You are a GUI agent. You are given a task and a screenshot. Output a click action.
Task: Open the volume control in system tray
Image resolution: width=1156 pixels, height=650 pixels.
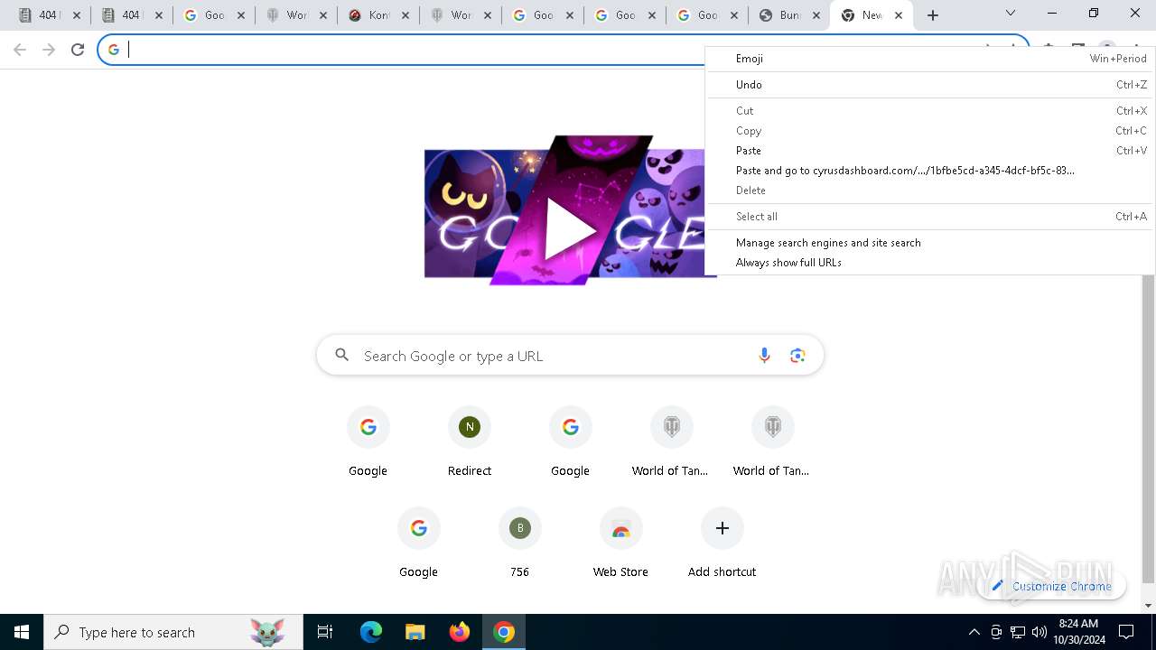coord(1039,632)
